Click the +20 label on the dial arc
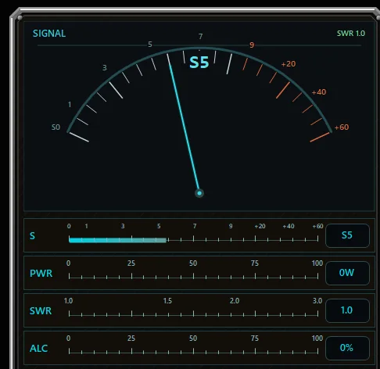 point(289,64)
